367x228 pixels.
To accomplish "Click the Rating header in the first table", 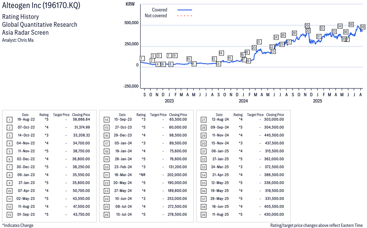I will click(x=44, y=115).
